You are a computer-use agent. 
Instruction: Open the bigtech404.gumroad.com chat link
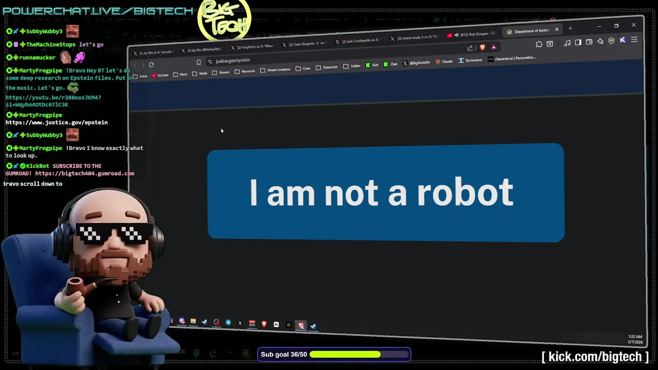point(85,174)
